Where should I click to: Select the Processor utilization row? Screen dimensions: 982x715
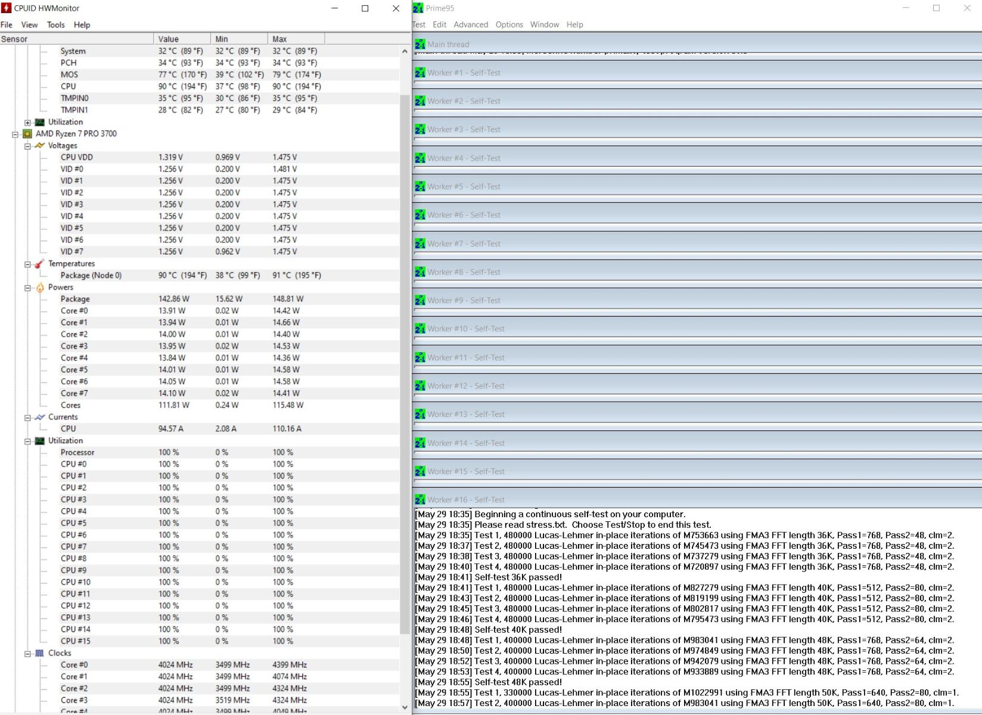pos(200,452)
